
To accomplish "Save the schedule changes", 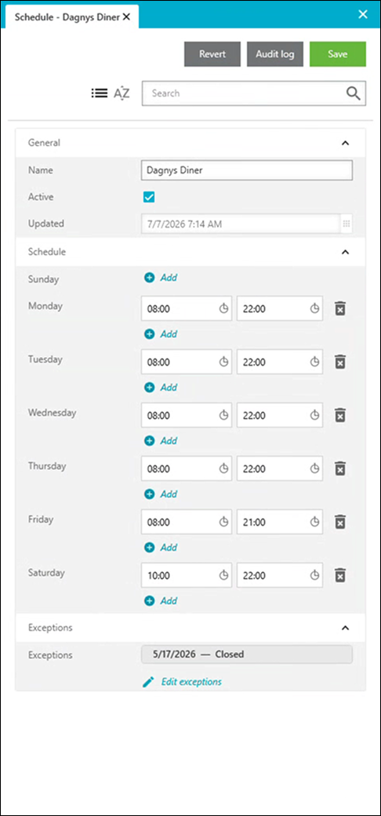I will [x=338, y=54].
